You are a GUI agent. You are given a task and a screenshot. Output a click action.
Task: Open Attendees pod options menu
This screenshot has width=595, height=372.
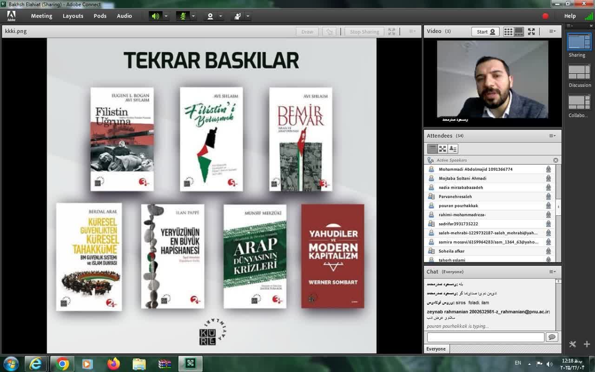(x=552, y=136)
